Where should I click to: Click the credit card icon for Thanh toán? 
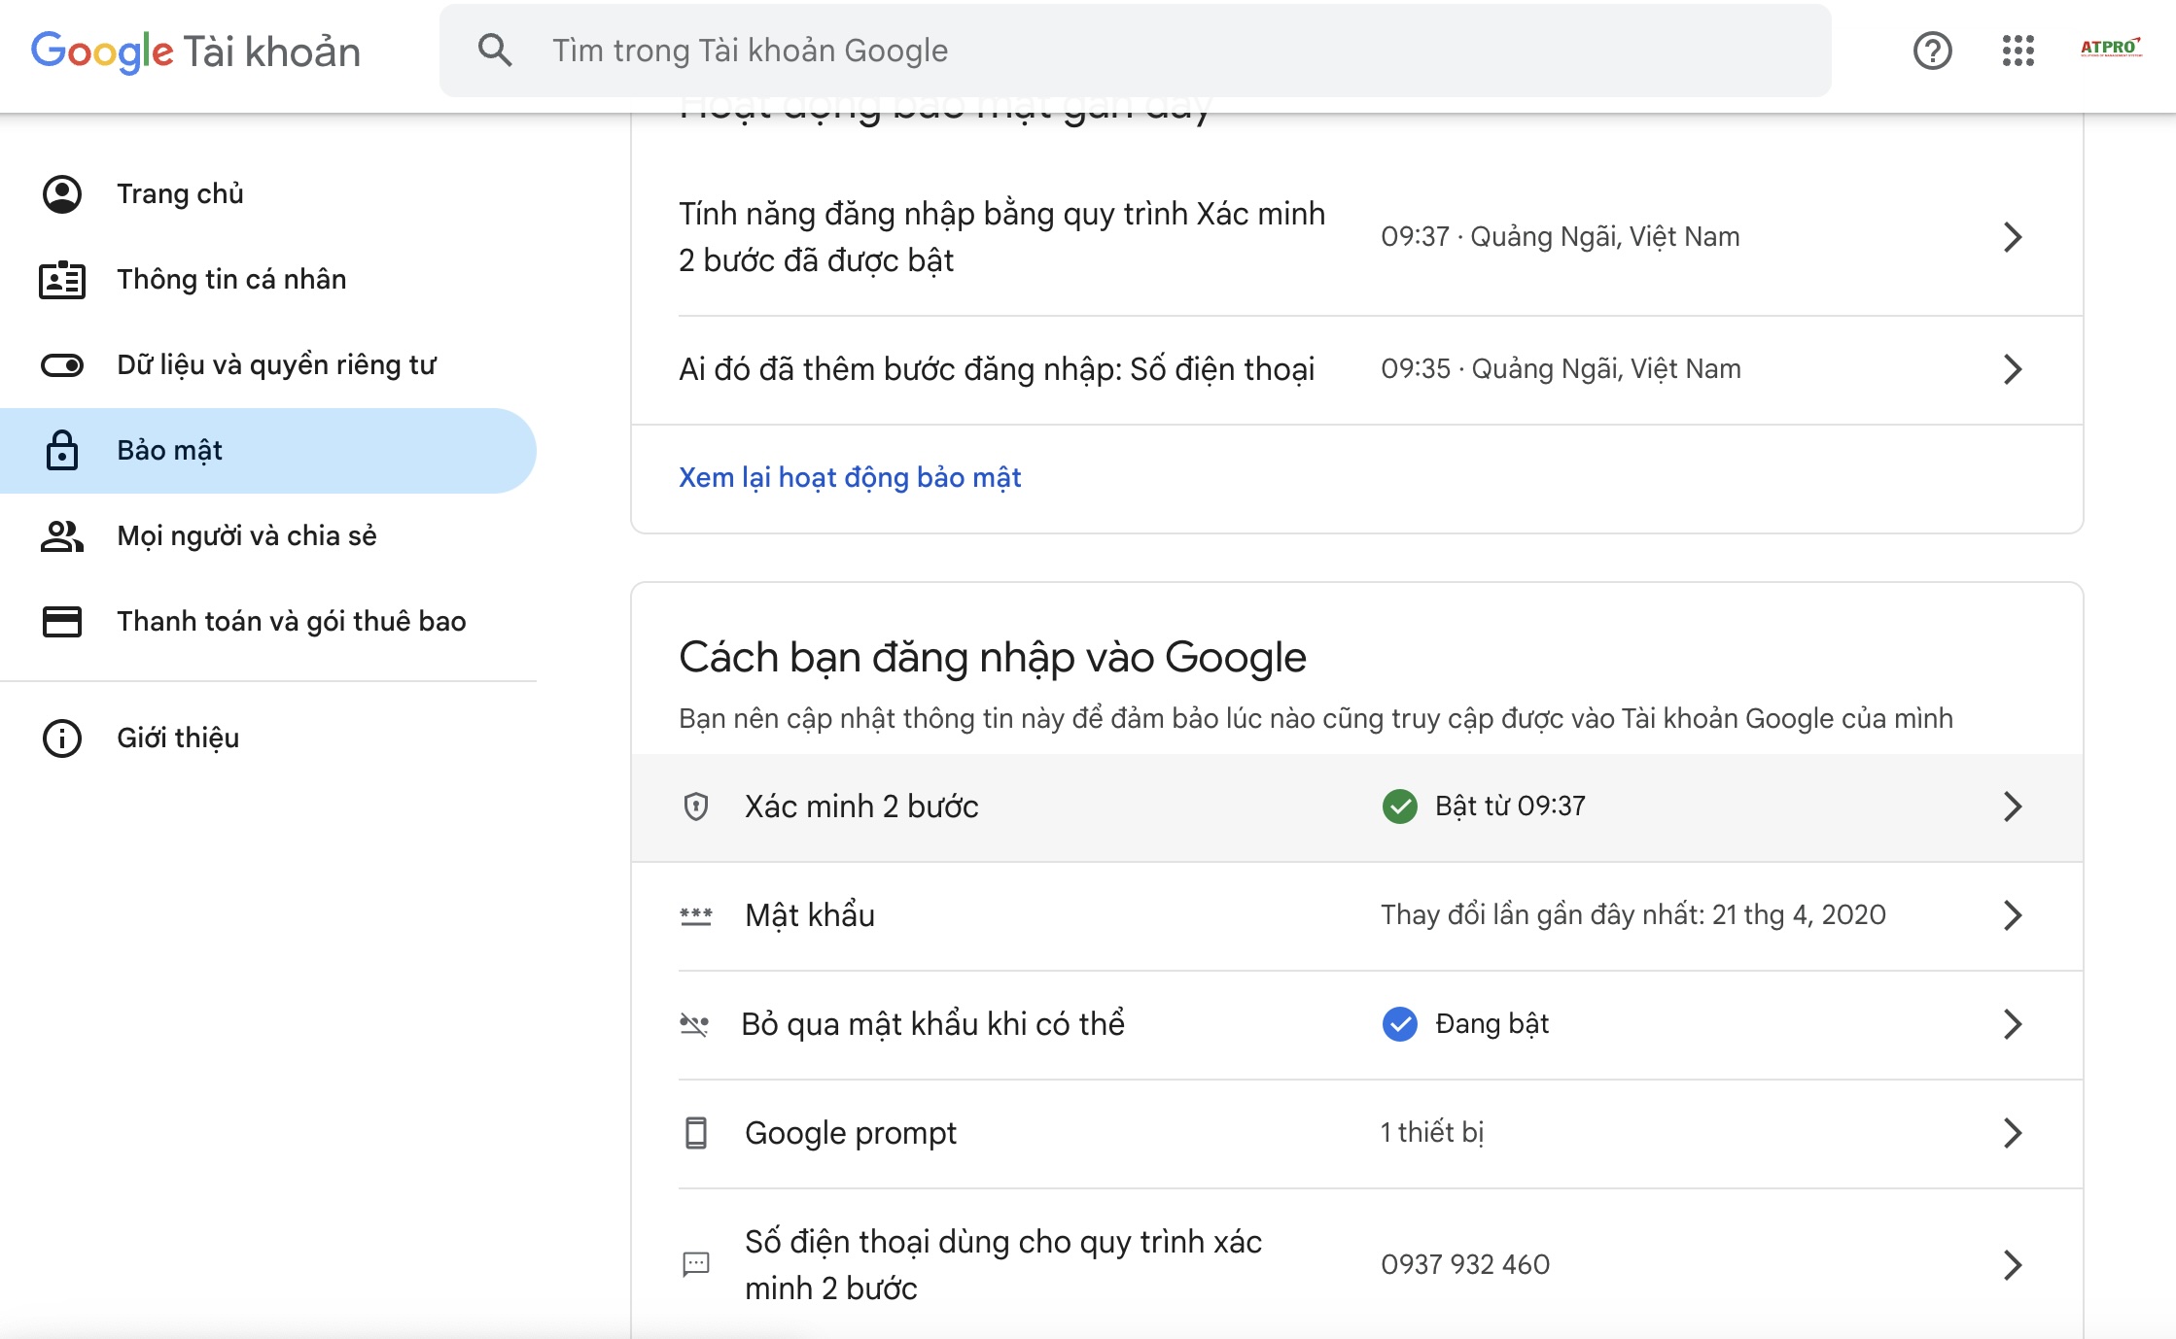[x=62, y=622]
